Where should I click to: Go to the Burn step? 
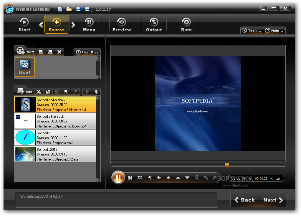[186, 24]
